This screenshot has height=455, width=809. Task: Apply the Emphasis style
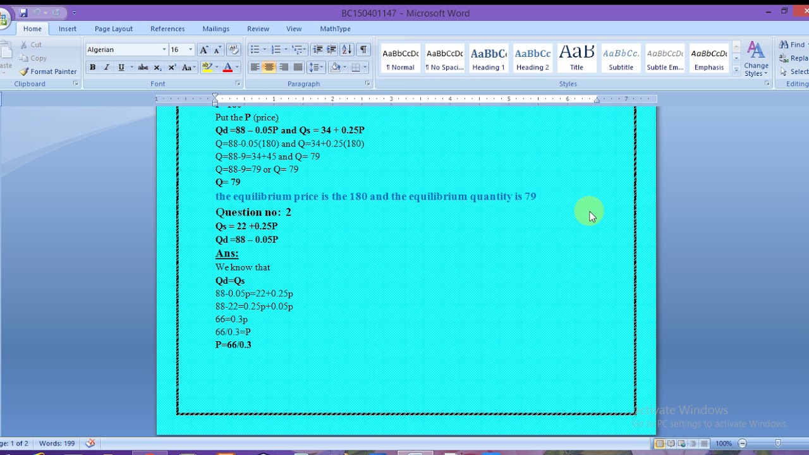[x=709, y=59]
